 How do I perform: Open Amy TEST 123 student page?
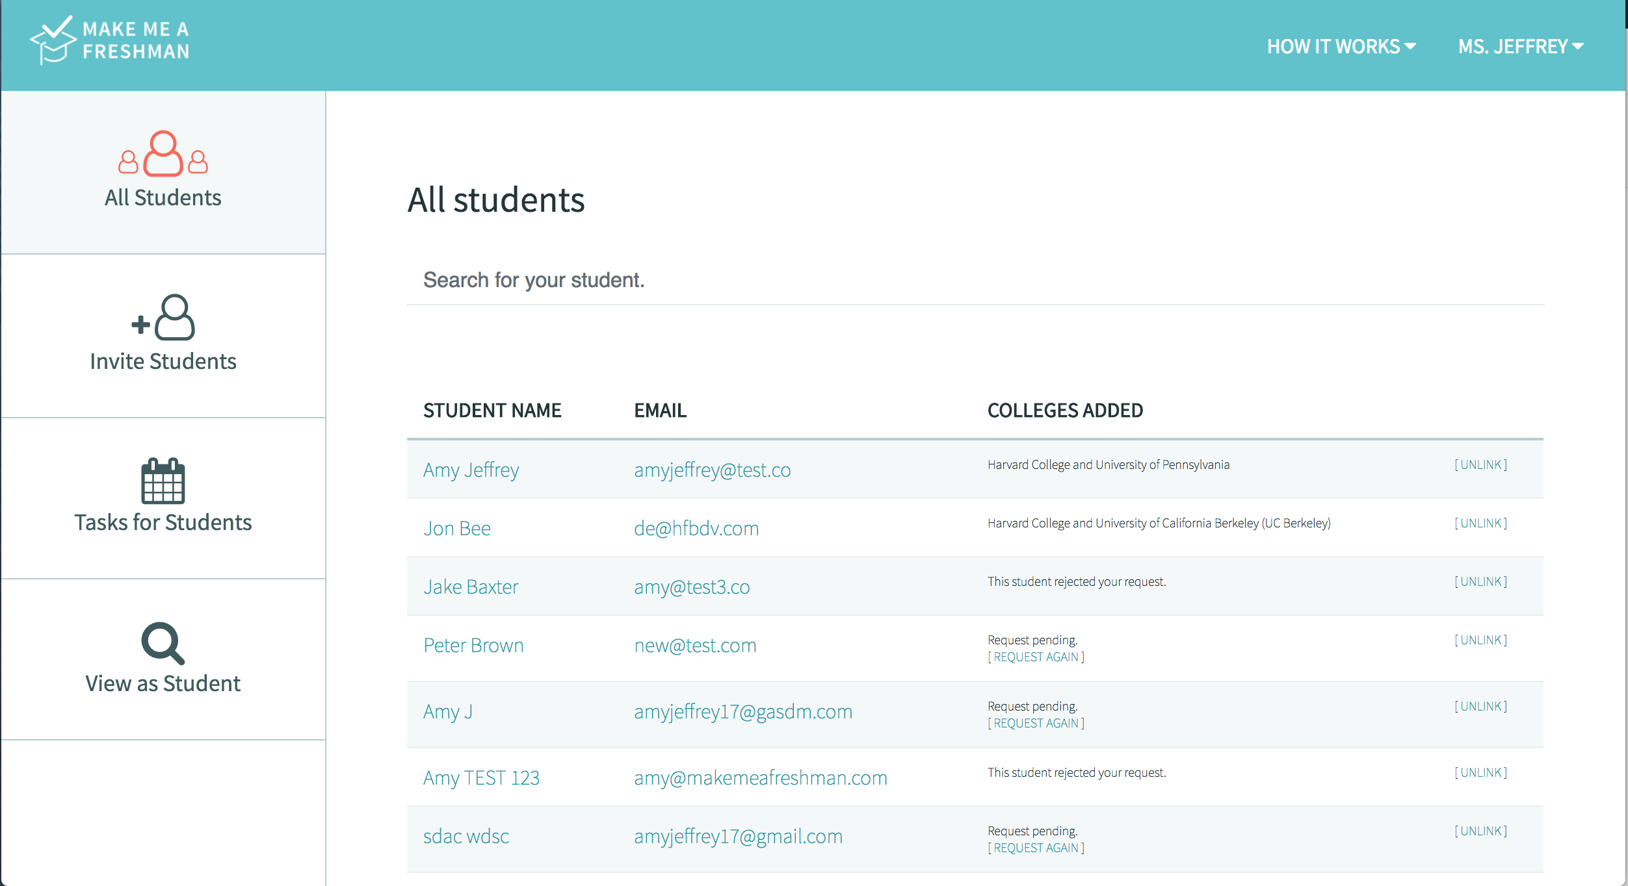pos(481,778)
